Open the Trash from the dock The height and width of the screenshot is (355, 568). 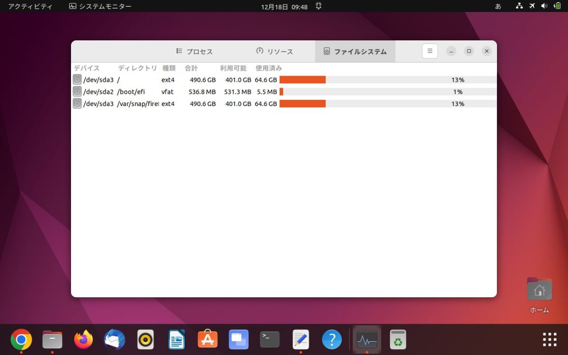pos(398,339)
